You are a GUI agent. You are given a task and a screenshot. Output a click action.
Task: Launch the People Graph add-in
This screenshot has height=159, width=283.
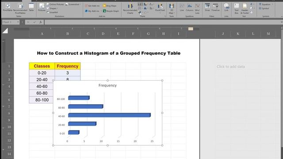(111, 11)
